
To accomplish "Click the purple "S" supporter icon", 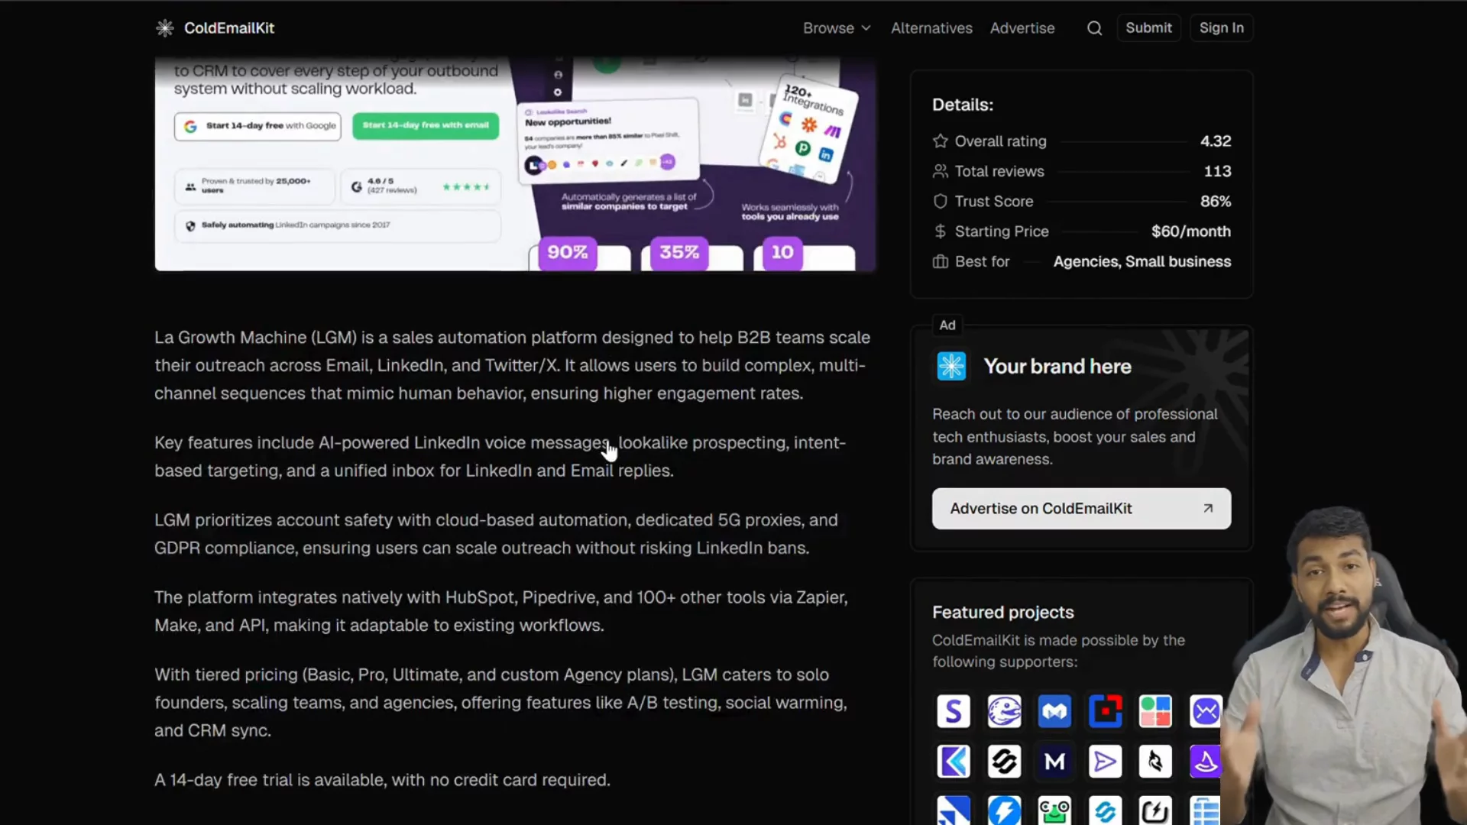I will [x=953, y=710].
